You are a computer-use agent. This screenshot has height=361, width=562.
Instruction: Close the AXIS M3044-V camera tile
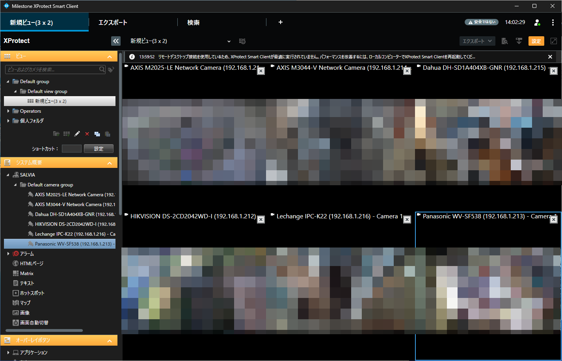pyautogui.click(x=408, y=71)
